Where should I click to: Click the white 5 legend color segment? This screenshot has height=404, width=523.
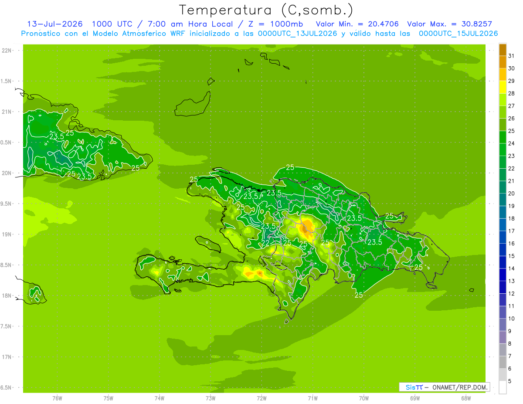(503, 387)
